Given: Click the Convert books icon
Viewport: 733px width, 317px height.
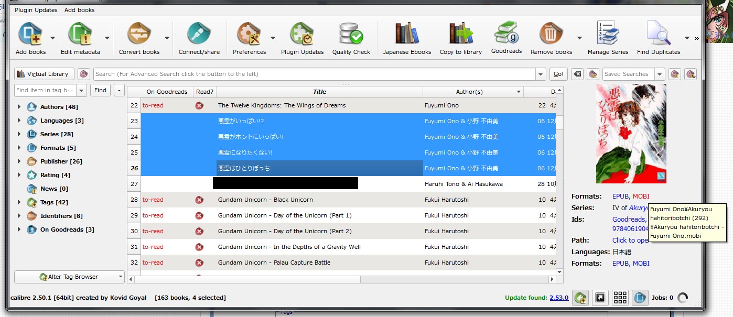Looking at the screenshot, I should pyautogui.click(x=139, y=34).
